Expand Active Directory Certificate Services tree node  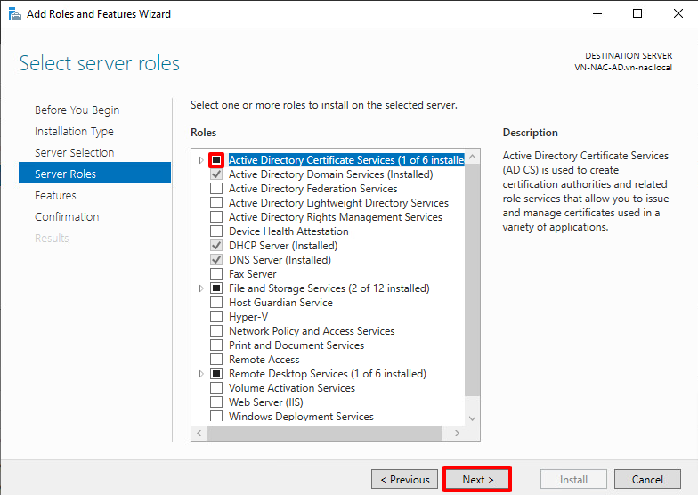(x=202, y=160)
